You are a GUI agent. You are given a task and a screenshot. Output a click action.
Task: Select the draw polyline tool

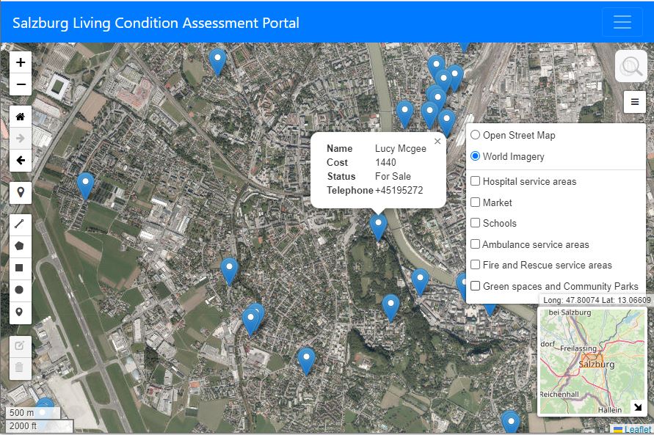click(x=21, y=226)
